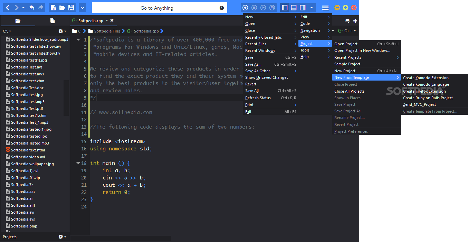Viewport: 468px width, 242px height.
Task: Go forward with the right arrow button
Action: [x=16, y=8]
